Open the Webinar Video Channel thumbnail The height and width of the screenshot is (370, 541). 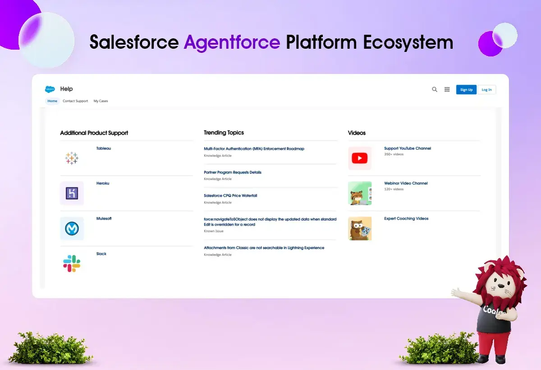360,193
